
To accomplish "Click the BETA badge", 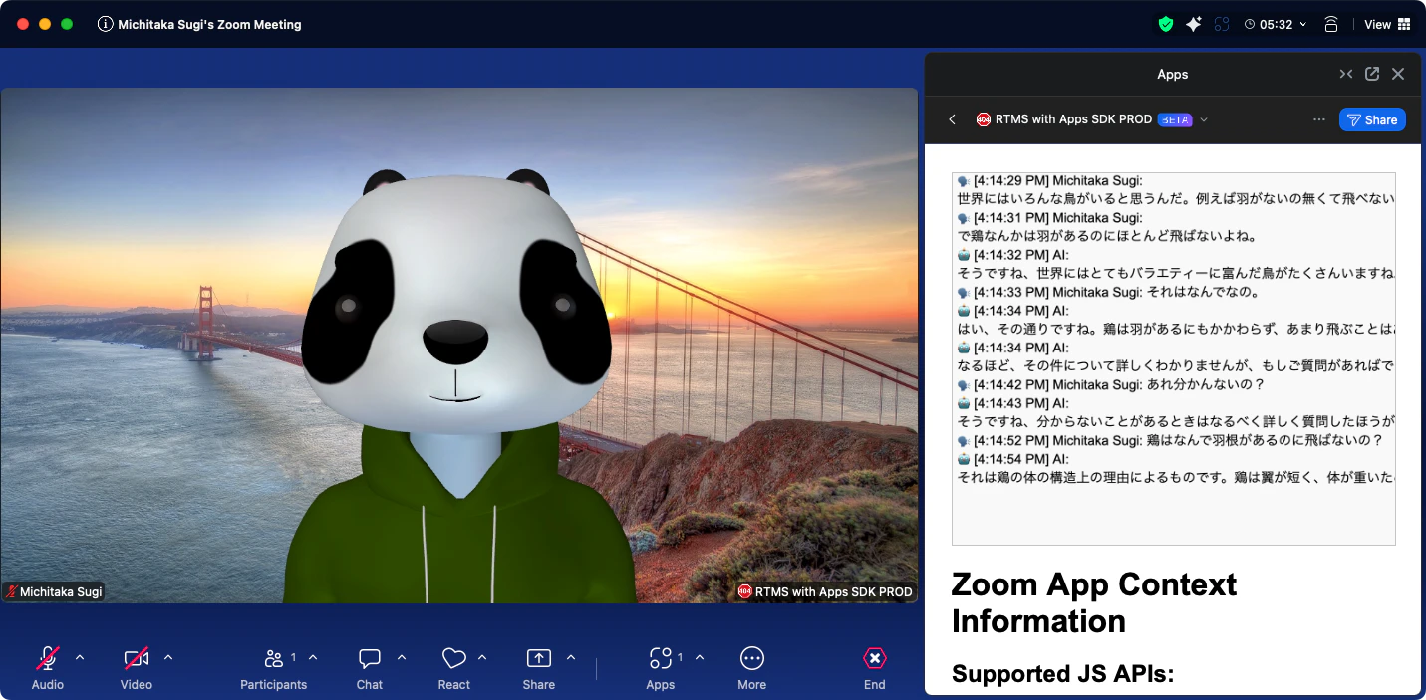I will 1175,119.
